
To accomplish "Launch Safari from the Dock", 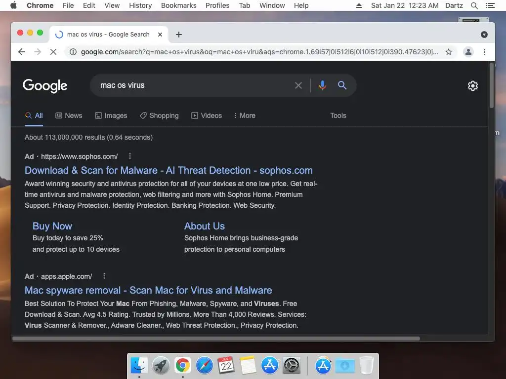I will click(x=204, y=365).
